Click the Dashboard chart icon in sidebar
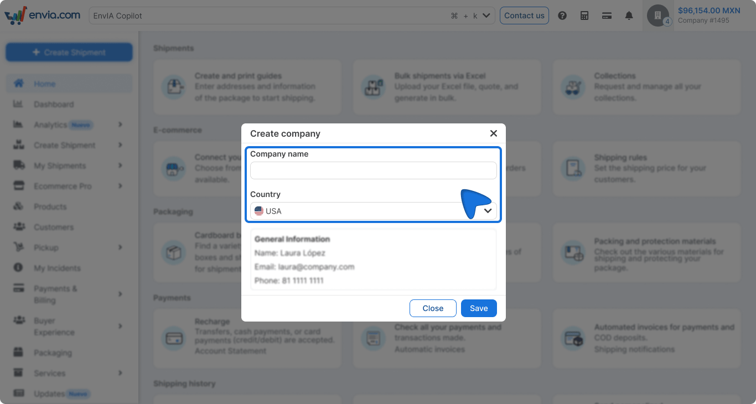This screenshot has height=404, width=756. (18, 104)
